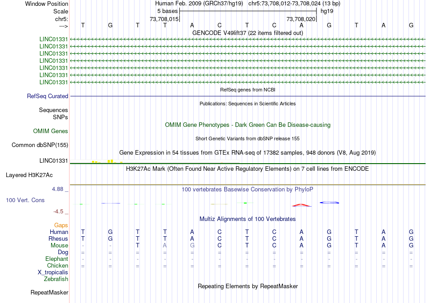Click the chr5: ruler label
This screenshot has width=426, height=303.
coord(61,19)
